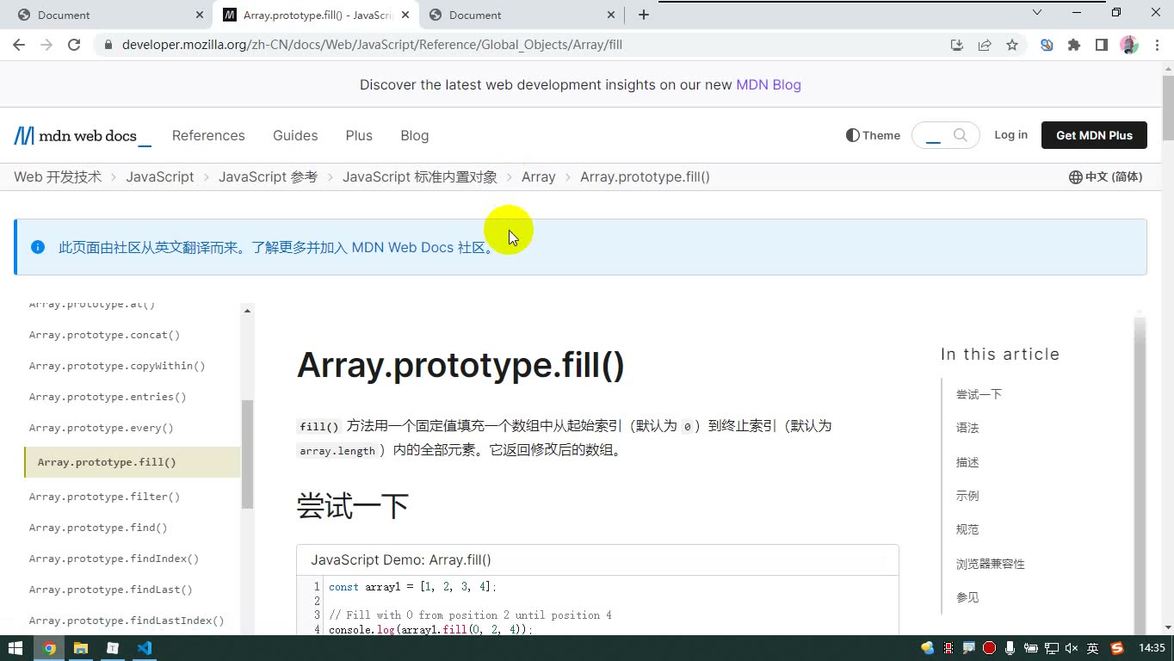Click the JavaScript 标准内置对象 breadcrumb
This screenshot has width=1174, height=661.
[420, 177]
